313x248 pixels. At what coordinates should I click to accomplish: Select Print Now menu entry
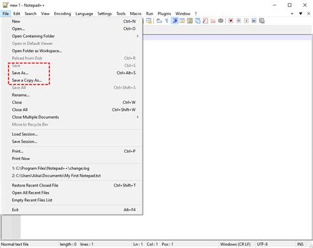[72, 159]
